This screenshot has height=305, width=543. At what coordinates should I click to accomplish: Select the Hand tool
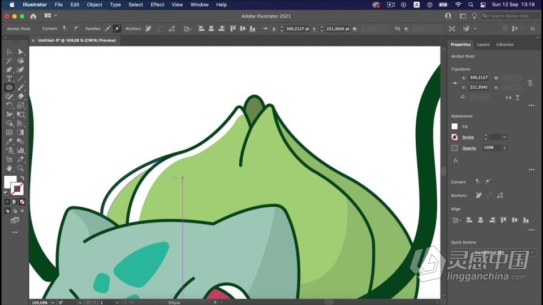10,168
